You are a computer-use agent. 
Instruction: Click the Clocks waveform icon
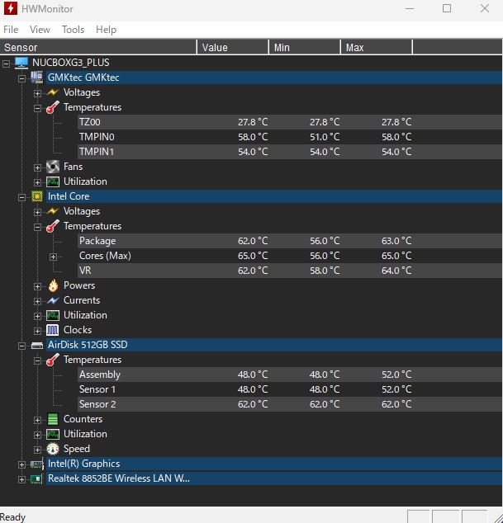53,330
